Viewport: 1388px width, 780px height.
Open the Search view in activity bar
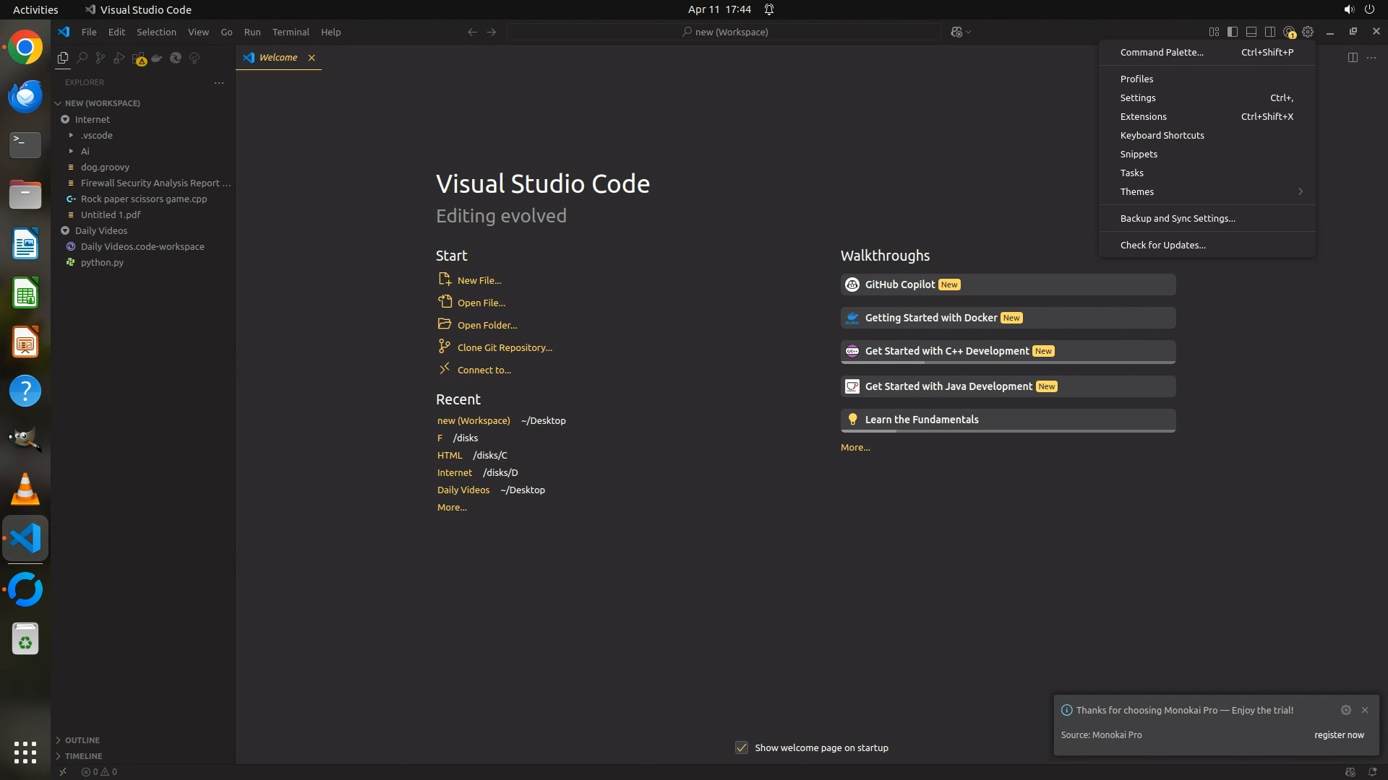coord(82,58)
